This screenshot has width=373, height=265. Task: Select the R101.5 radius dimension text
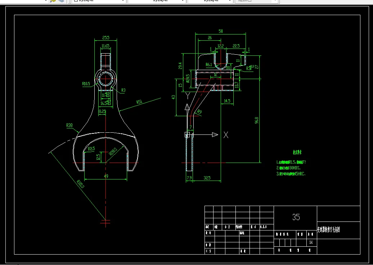point(80,184)
